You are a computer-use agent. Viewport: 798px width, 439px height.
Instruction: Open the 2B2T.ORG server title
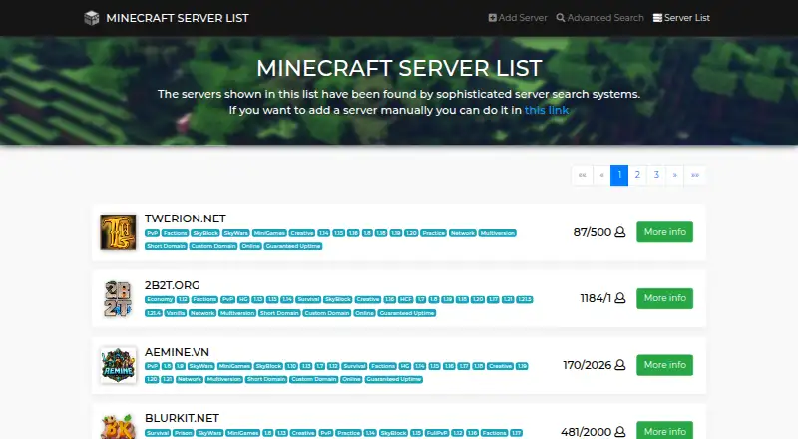pyautogui.click(x=172, y=285)
